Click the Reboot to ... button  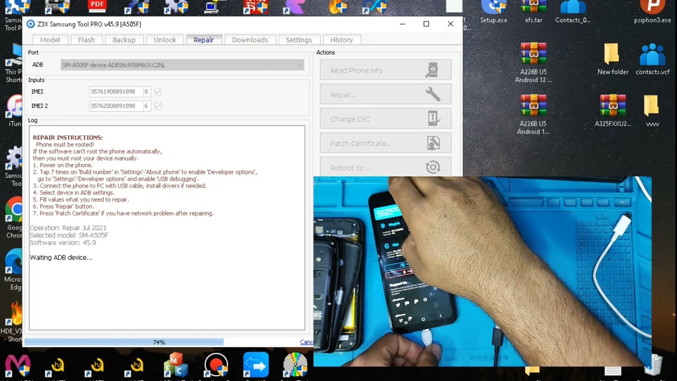386,167
